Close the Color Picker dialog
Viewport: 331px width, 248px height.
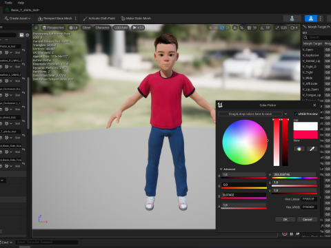click(314, 105)
